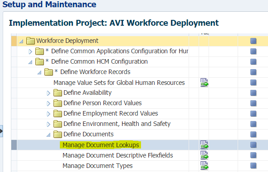The width and height of the screenshot is (268, 172).
Task: Click status square for Define Documents
Action: pyautogui.click(x=253, y=135)
